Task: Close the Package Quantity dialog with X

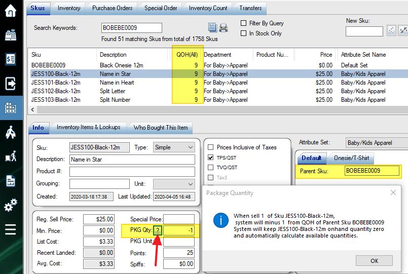Action: (x=393, y=192)
